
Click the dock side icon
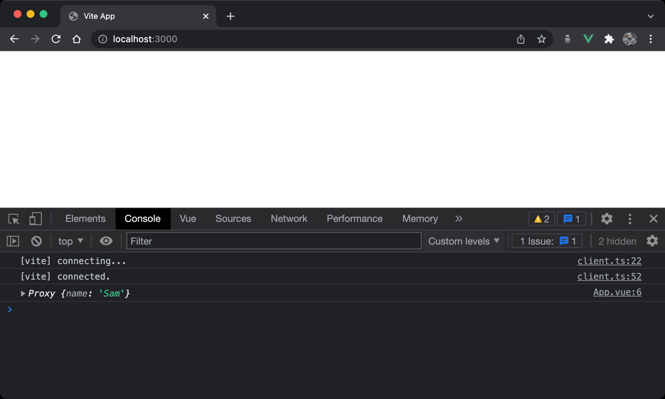click(x=629, y=219)
